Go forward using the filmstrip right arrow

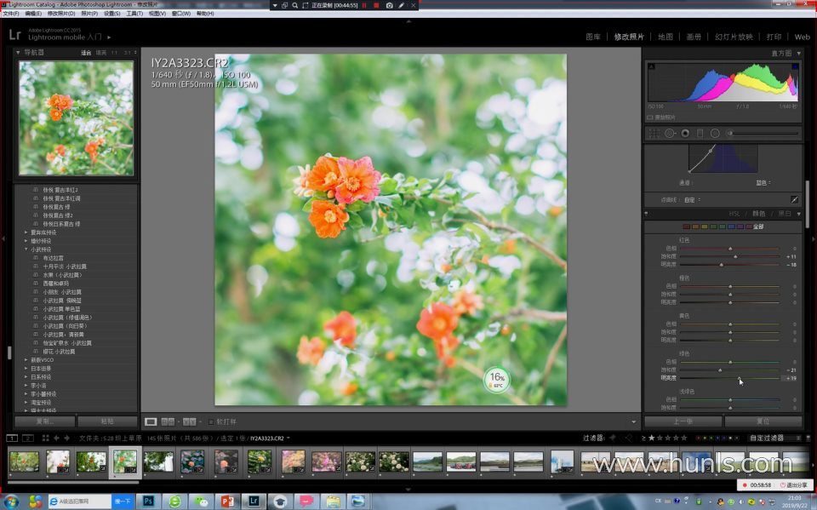click(68, 438)
